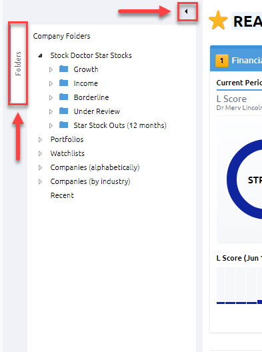Expand the Watchlists tree node
This screenshot has width=262, height=352.
point(40,153)
